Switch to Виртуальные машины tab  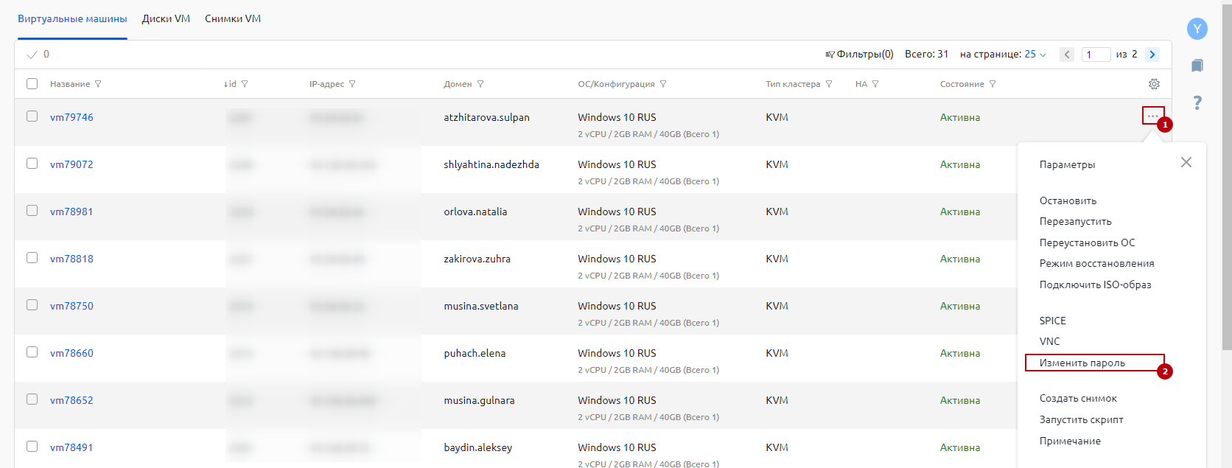[x=72, y=19]
